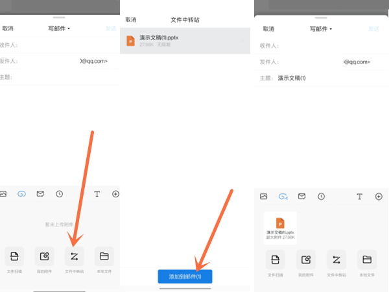Open 我的附件 in left compose screen
This screenshot has width=389, height=292.
[x=45, y=256]
